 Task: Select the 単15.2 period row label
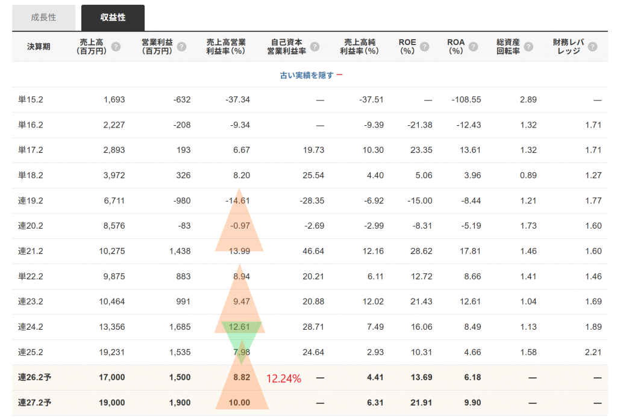[30, 100]
